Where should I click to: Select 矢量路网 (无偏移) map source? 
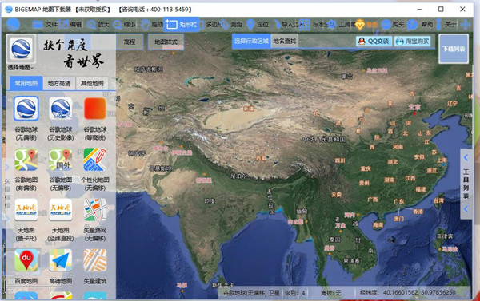click(x=95, y=220)
